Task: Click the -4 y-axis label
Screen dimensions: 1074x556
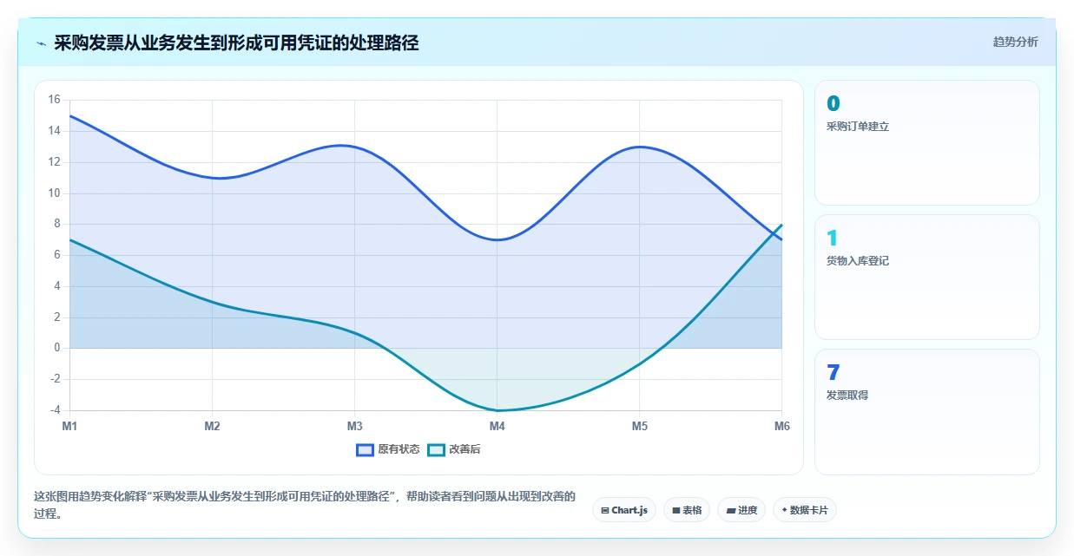Action: (54, 410)
